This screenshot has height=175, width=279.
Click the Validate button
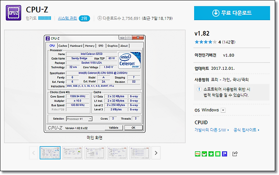click(x=114, y=127)
